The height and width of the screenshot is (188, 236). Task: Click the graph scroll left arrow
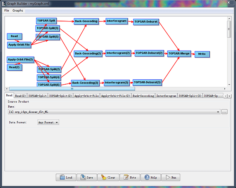point(7,89)
